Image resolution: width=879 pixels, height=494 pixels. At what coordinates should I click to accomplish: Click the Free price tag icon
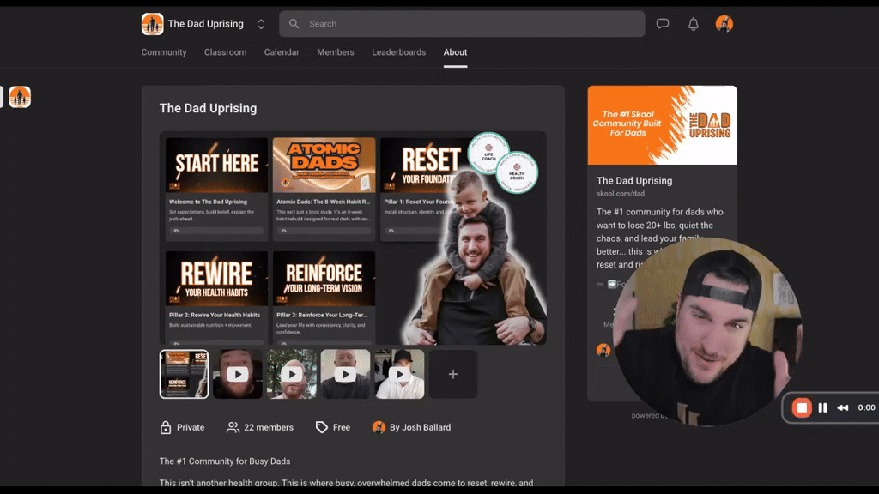[x=321, y=427]
